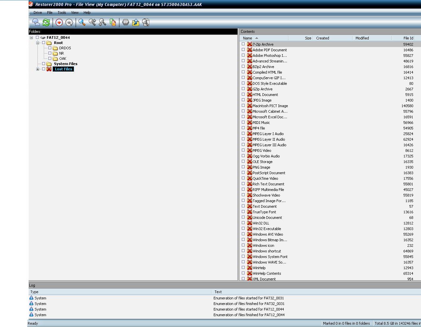
Task: Click the Created column header
Action: pos(333,38)
